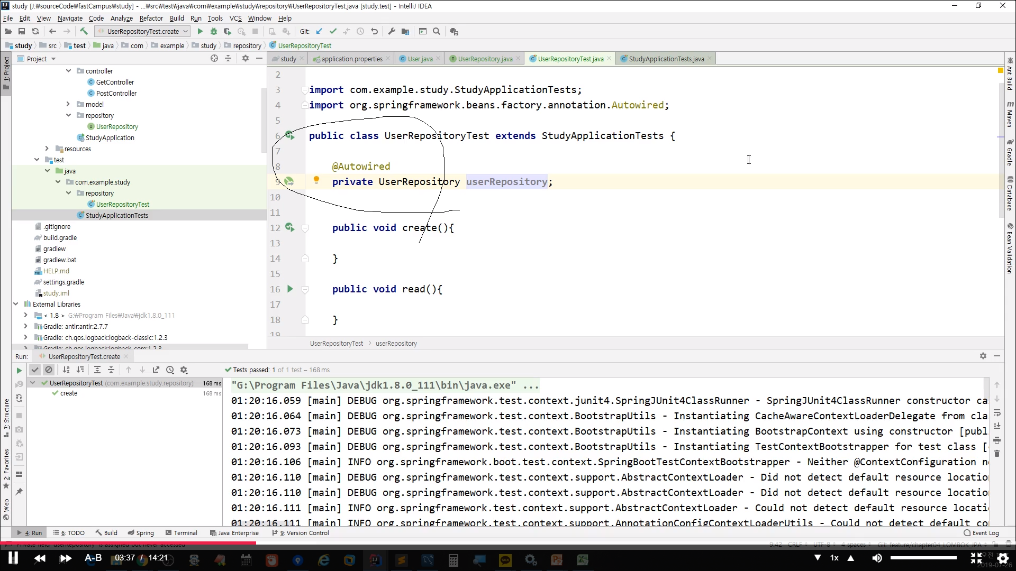Click the Build project hammer icon
Image resolution: width=1016 pixels, height=571 pixels.
[84, 31]
